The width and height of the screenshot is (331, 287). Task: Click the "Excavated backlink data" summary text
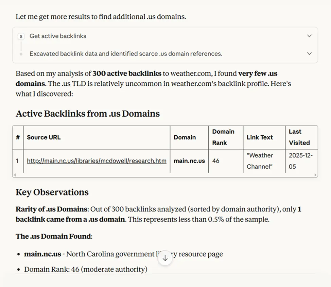point(126,54)
